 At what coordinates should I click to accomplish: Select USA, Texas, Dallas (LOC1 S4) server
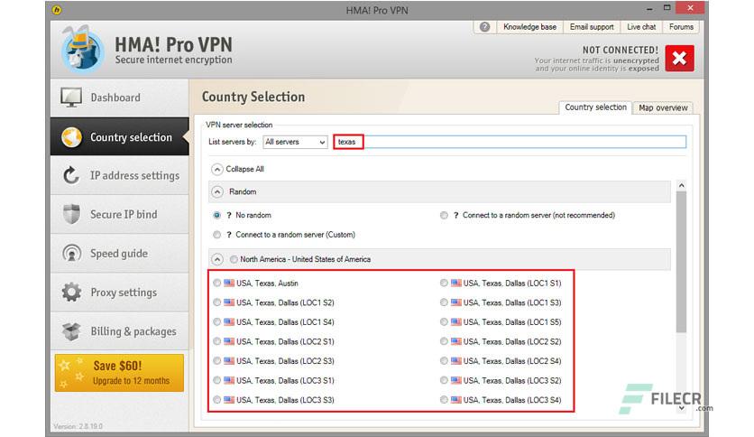216,322
